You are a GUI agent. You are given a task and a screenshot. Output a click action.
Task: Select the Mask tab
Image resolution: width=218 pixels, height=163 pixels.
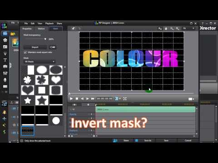[x=55, y=29]
